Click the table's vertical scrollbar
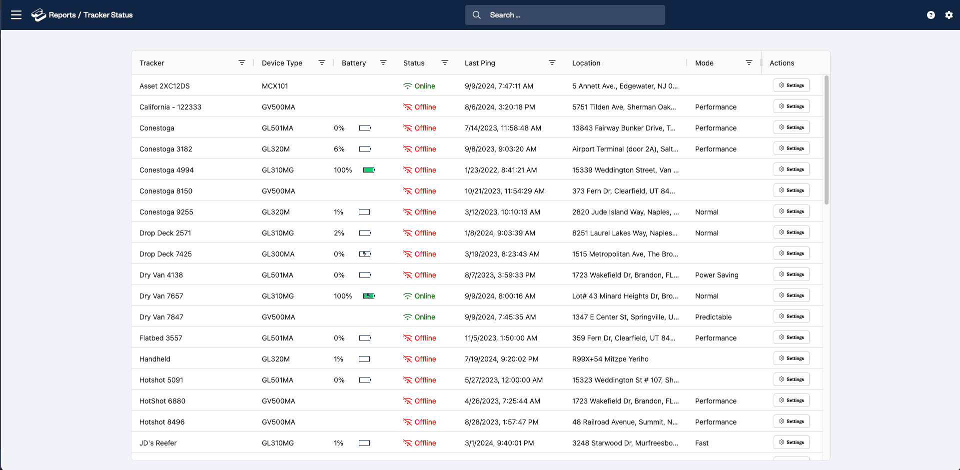Viewport: 960px width, 470px height. [827, 140]
